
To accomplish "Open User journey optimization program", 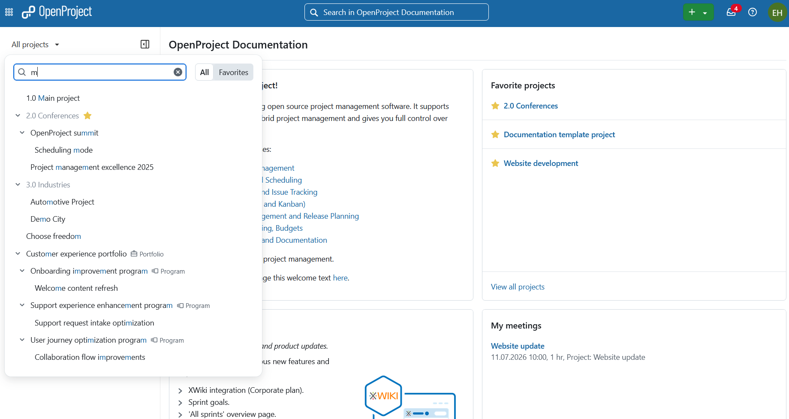I will tap(88, 340).
